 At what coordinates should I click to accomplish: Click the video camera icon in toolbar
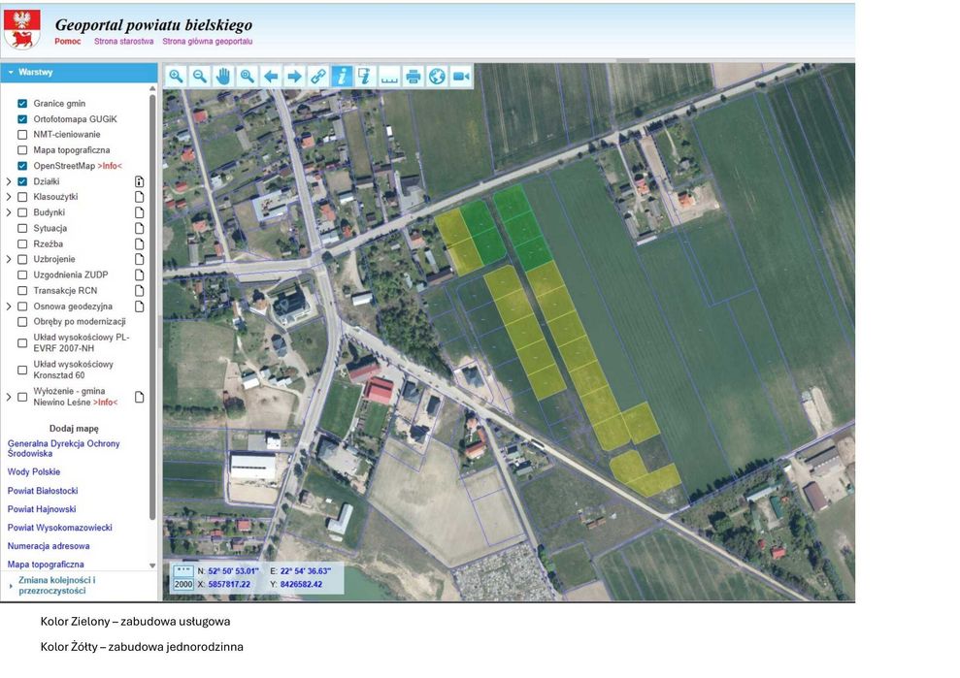460,77
